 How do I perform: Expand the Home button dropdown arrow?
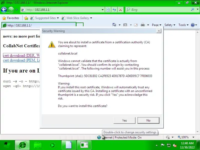(119, 25)
